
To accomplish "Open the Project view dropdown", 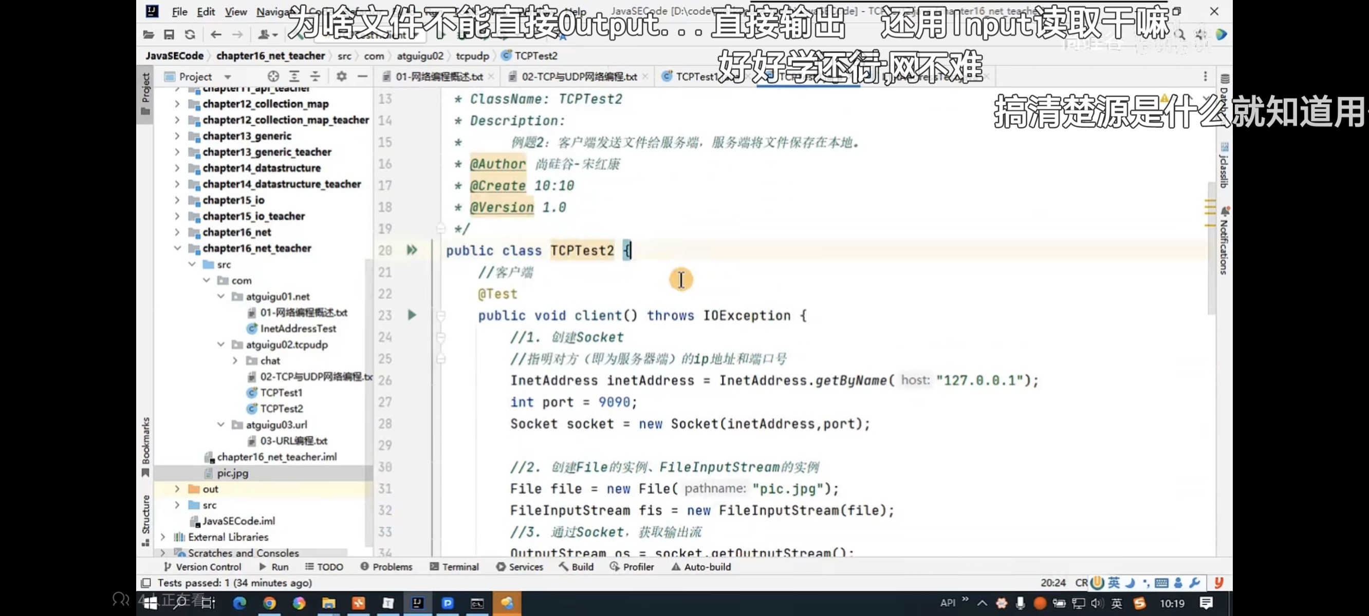I will pyautogui.click(x=228, y=76).
